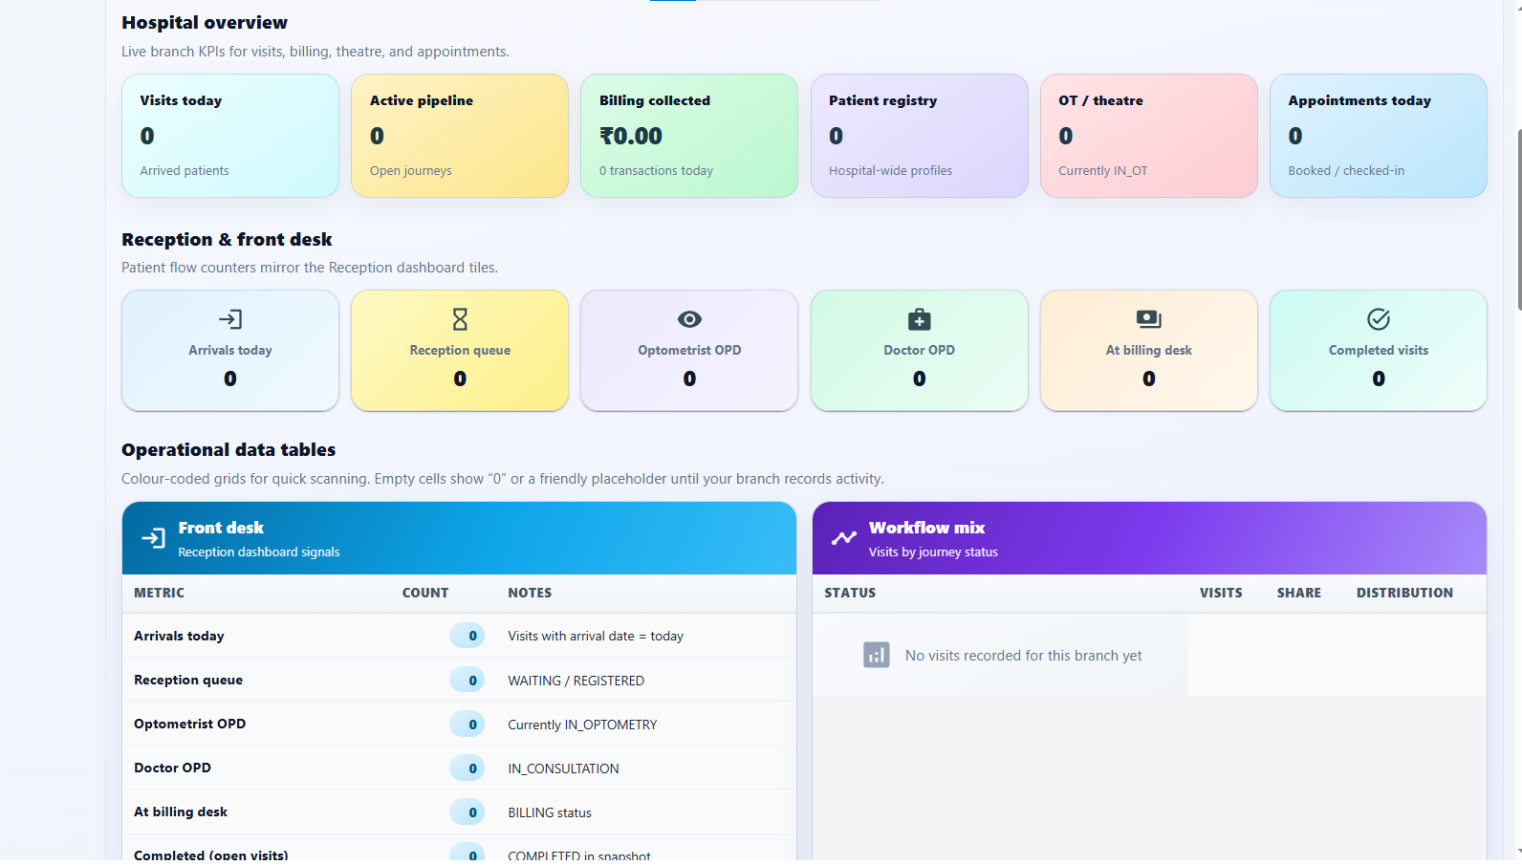Click the Arrivals today table row metric
This screenshot has width=1522, height=866.
tap(179, 636)
